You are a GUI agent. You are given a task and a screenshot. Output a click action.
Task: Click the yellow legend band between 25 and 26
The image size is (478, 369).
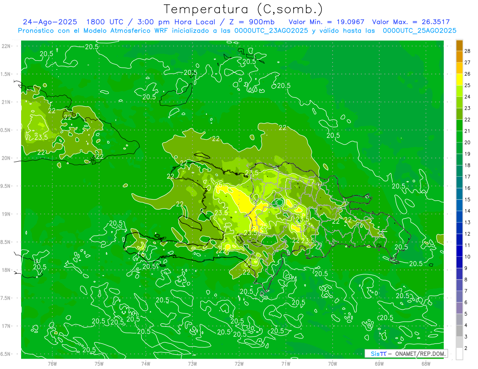coord(459,80)
